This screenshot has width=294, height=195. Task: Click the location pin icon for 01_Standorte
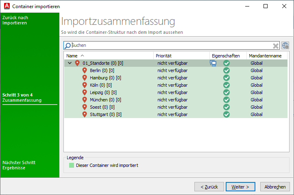(x=77, y=63)
